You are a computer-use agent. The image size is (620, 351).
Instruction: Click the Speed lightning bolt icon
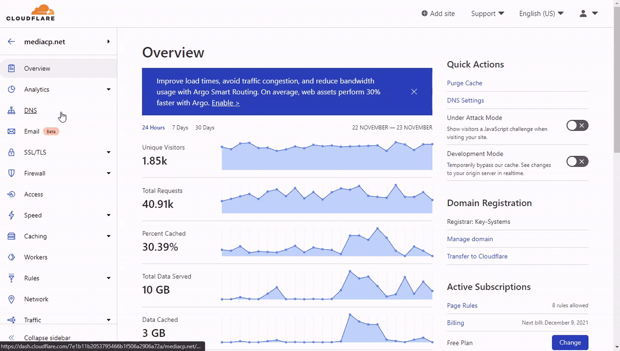(x=11, y=215)
